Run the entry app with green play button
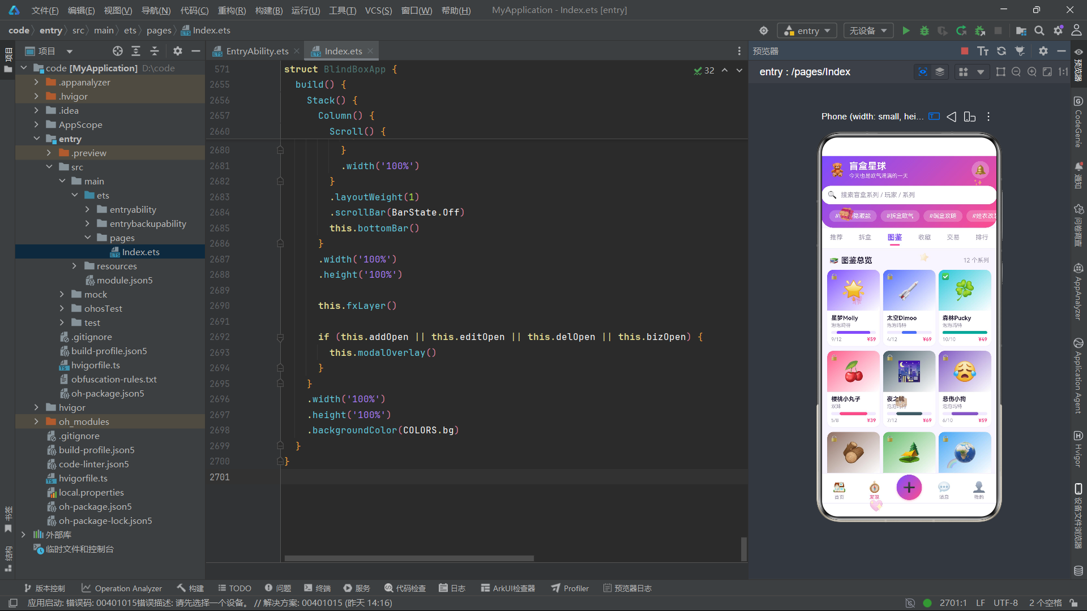The height and width of the screenshot is (611, 1087). 906,31
